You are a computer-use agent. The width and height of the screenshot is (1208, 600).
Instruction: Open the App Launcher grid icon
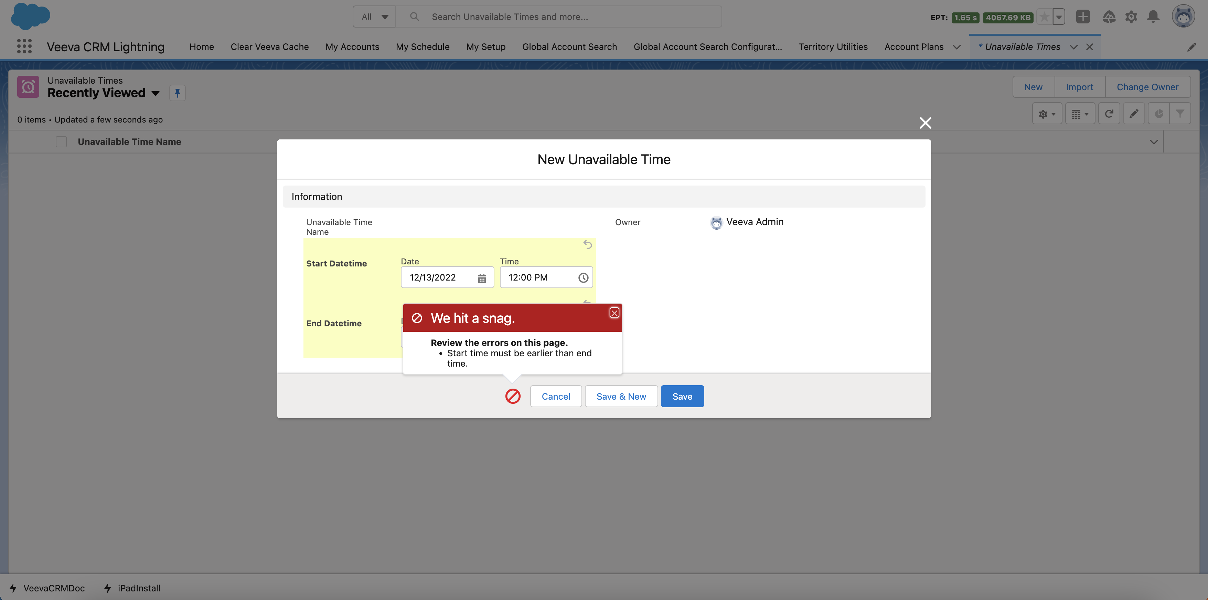(24, 46)
